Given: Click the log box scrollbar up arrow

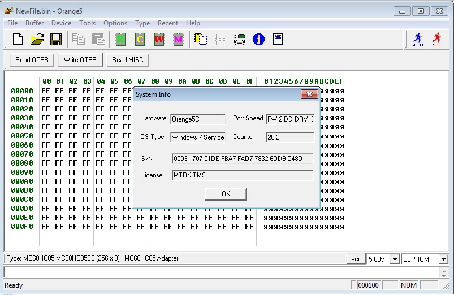Looking at the screenshot, I should (x=444, y=270).
